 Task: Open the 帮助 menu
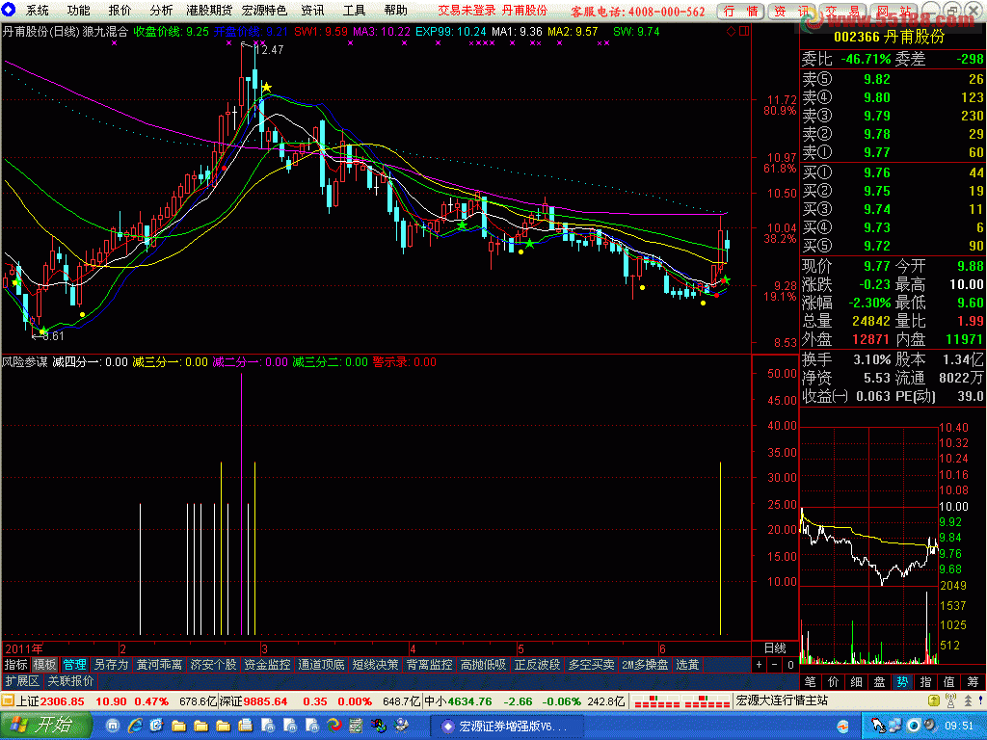[396, 10]
